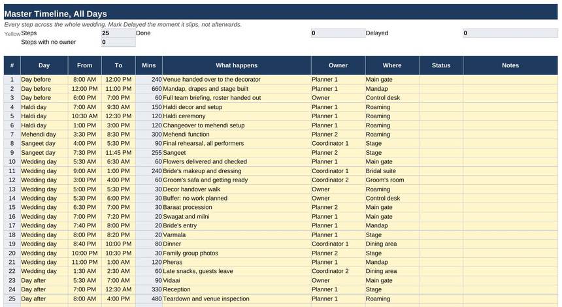Click the 'Baraat procession' cell
The height and width of the screenshot is (307, 562).
[237, 207]
